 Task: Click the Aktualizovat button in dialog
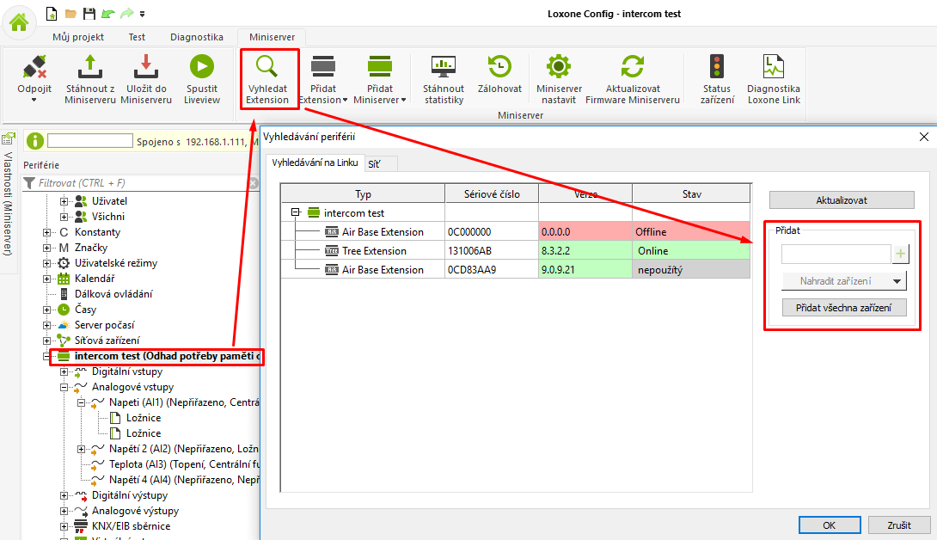[841, 200]
